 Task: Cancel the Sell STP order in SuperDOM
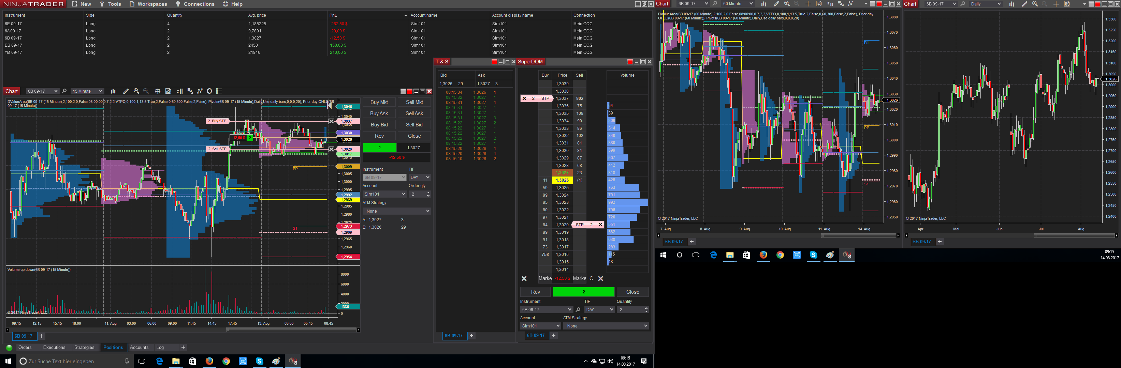tap(600, 225)
